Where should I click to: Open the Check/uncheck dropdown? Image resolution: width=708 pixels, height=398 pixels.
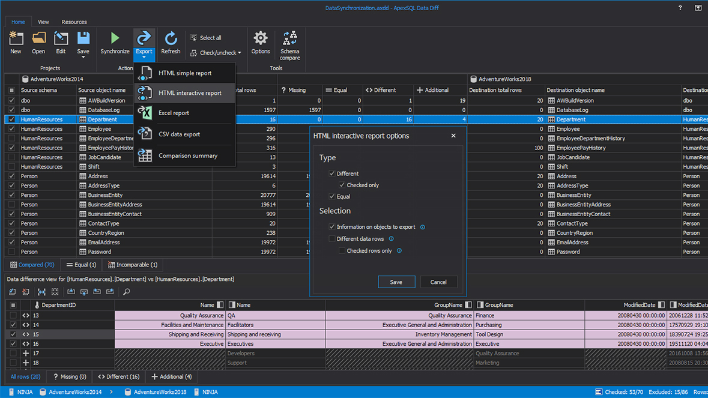point(216,53)
